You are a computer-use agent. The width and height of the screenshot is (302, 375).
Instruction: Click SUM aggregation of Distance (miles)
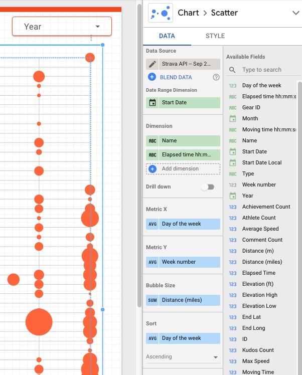pos(152,300)
